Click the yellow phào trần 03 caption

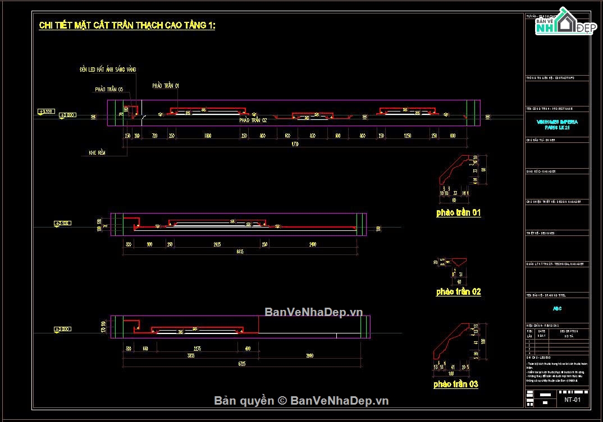point(456,384)
